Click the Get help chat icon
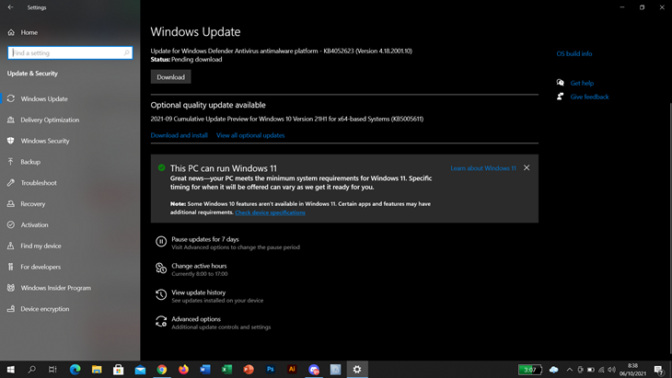 (x=560, y=83)
